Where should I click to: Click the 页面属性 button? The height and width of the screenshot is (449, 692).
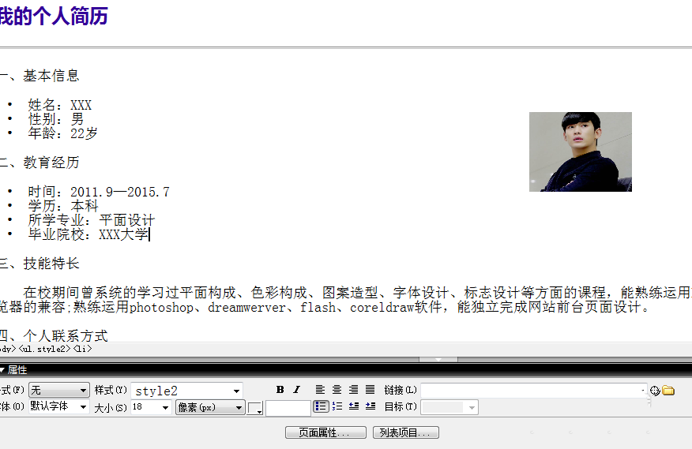click(325, 432)
